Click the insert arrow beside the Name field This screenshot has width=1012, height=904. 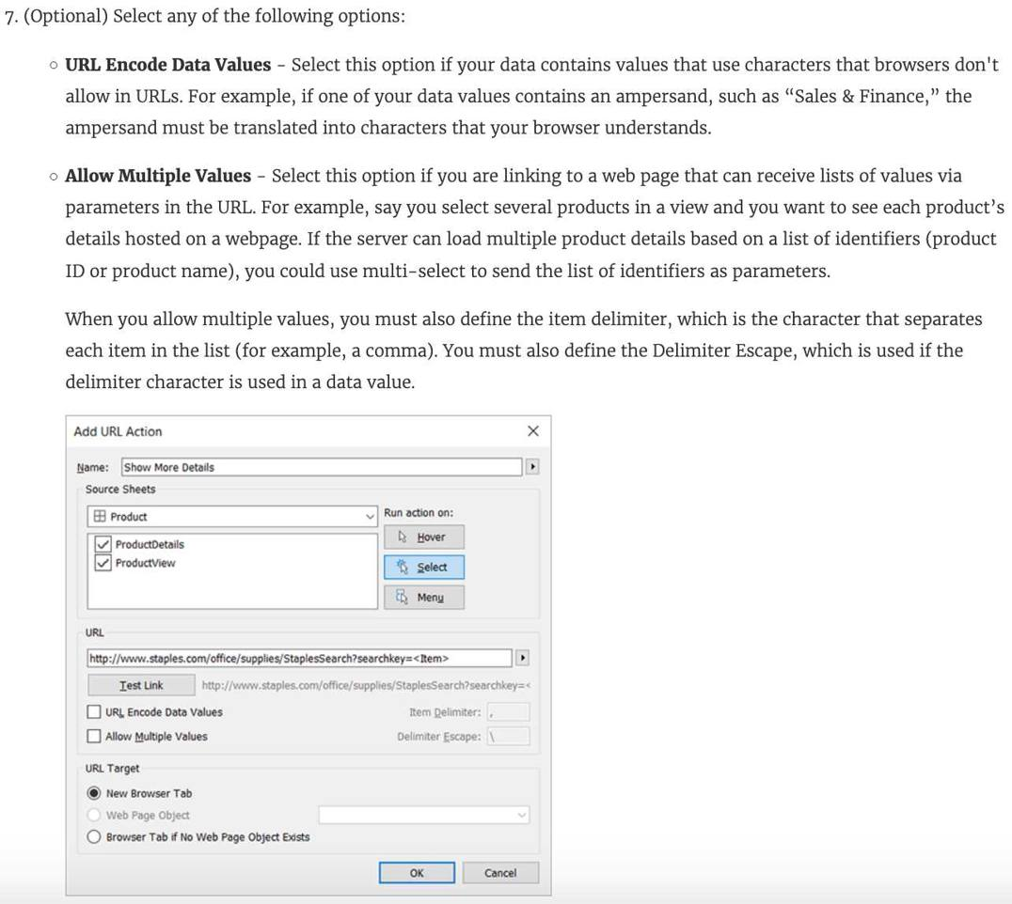(532, 467)
